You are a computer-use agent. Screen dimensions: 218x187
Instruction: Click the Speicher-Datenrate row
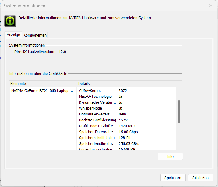[103, 132]
